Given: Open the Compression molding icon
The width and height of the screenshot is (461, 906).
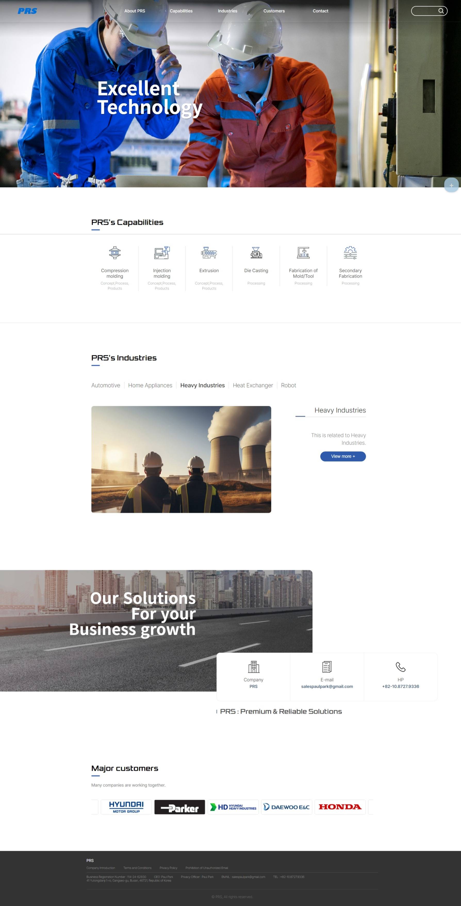Looking at the screenshot, I should pyautogui.click(x=115, y=253).
